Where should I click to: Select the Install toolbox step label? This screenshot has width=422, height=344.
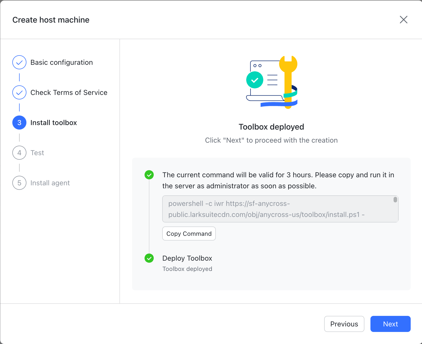54,123
